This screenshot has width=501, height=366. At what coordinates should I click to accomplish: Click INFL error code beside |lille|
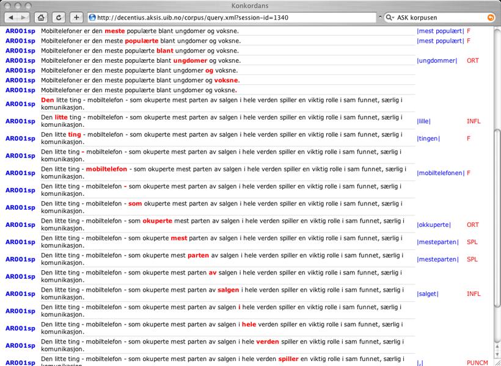pyautogui.click(x=474, y=121)
